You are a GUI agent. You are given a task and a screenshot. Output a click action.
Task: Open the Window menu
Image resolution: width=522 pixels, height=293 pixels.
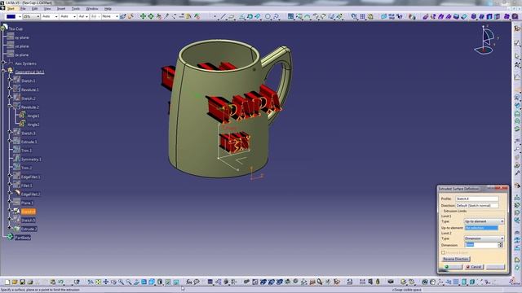pos(92,9)
